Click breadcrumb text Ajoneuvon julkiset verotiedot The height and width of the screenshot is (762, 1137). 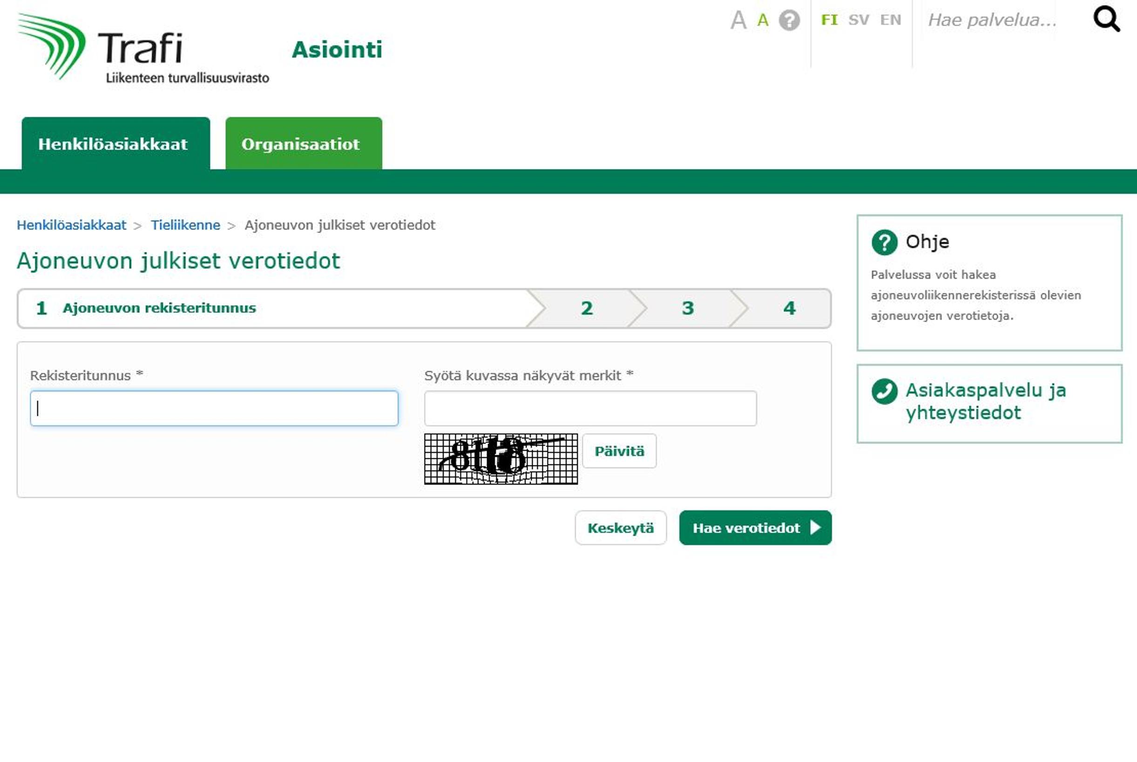[x=340, y=225]
